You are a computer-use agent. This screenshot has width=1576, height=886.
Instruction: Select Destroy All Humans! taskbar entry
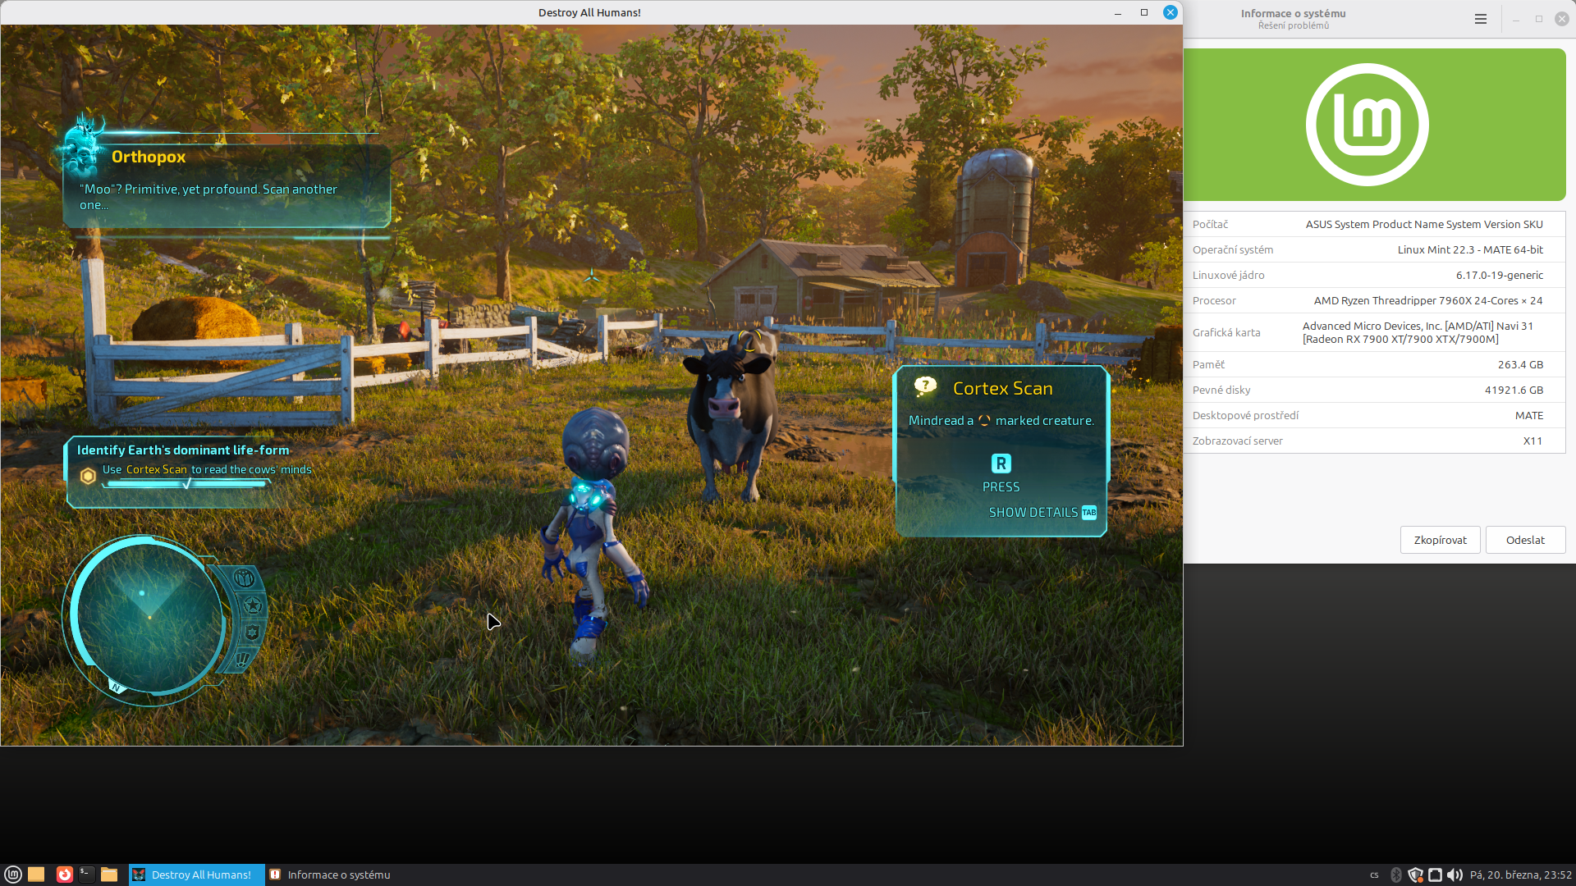[197, 875]
